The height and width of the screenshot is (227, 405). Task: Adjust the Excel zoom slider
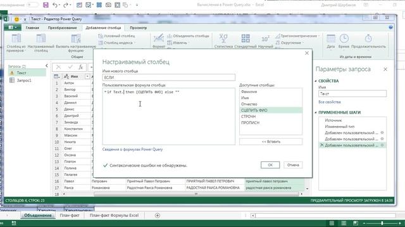pos(382,223)
